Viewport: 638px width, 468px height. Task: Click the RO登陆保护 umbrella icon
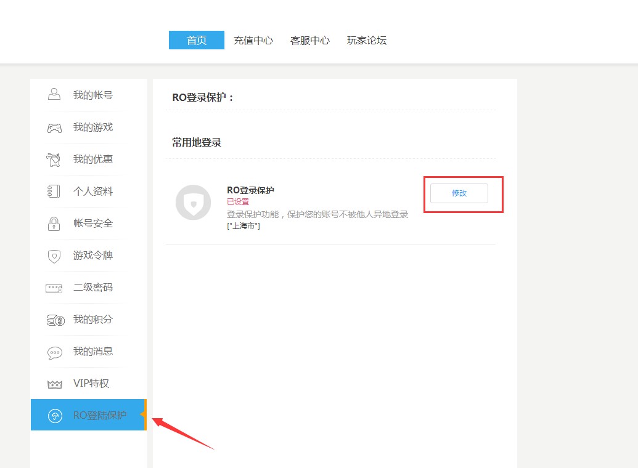click(55, 416)
